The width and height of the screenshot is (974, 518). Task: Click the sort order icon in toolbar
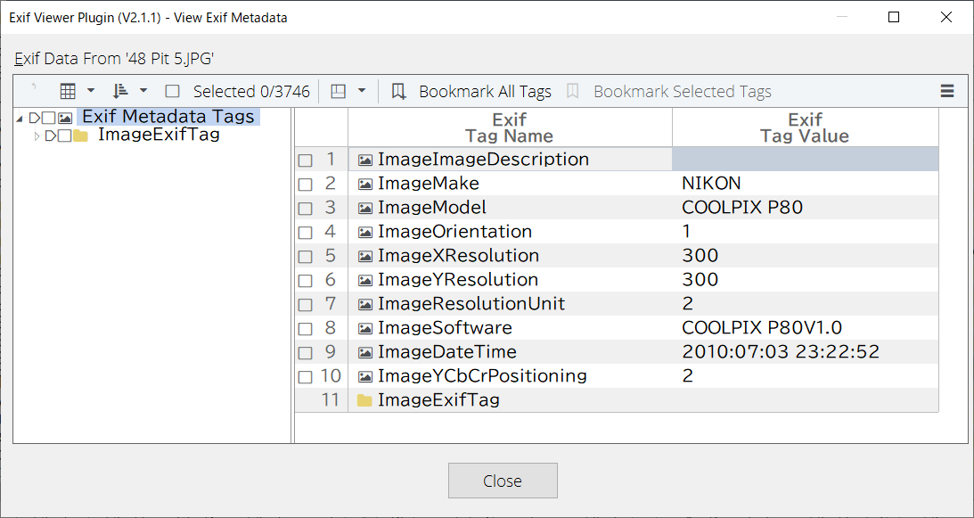[120, 92]
